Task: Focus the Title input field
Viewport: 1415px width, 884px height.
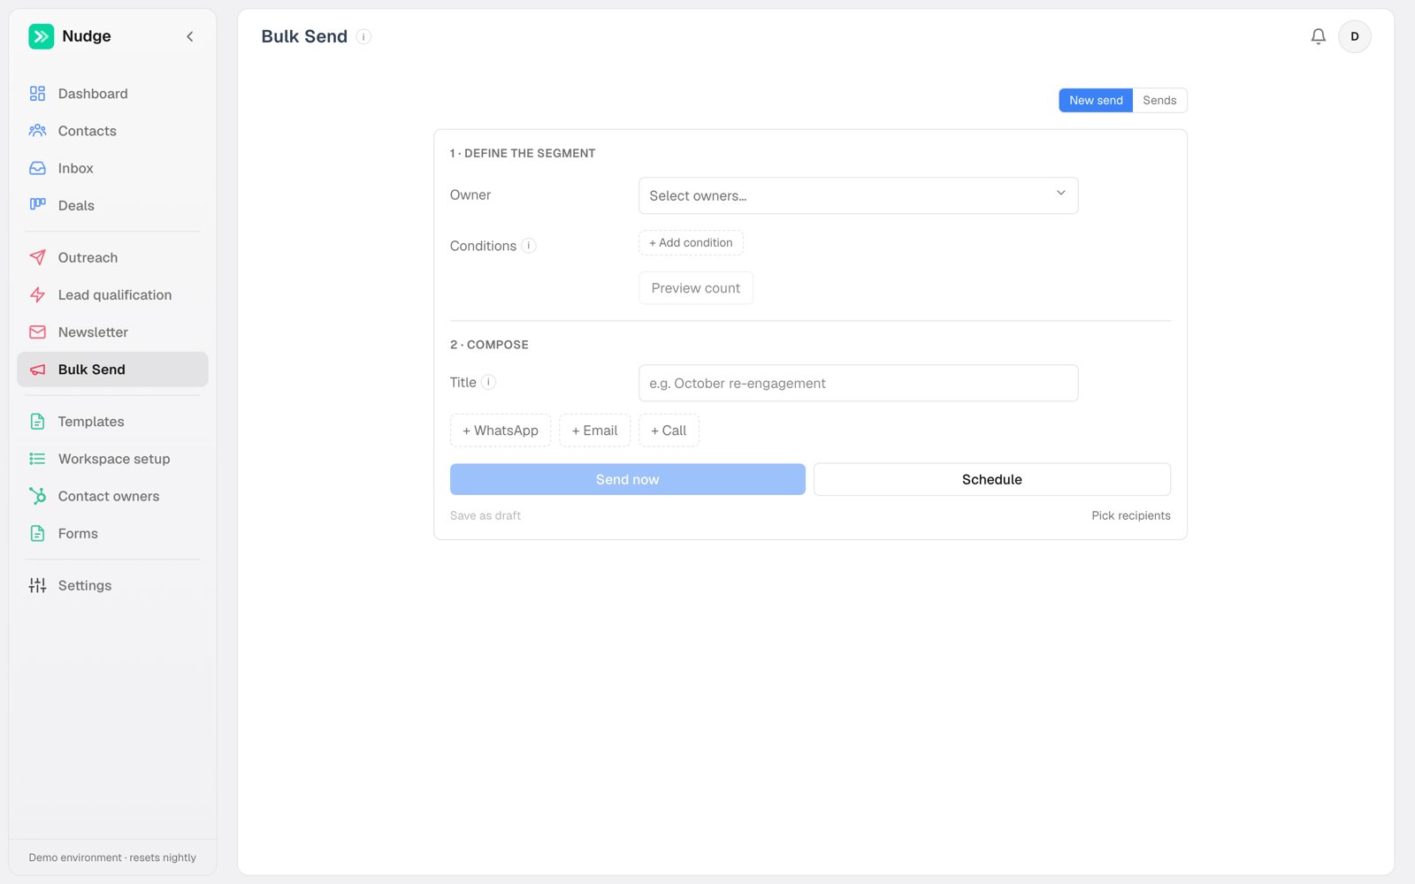Action: pyautogui.click(x=858, y=383)
